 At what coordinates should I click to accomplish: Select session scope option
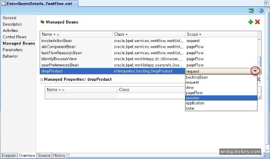click(221, 98)
